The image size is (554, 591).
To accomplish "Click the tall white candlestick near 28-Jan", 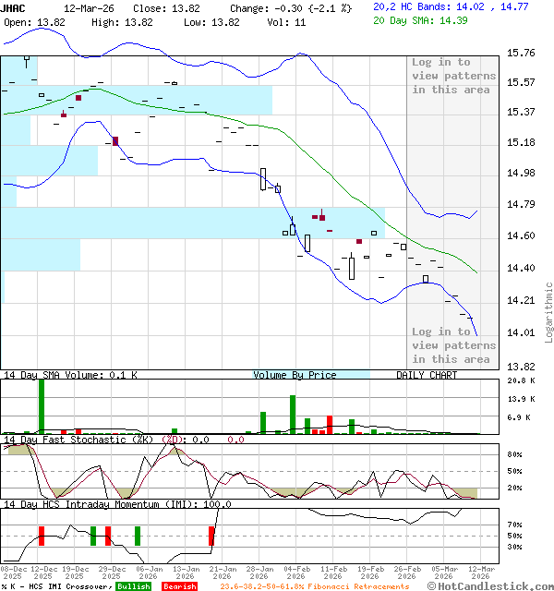I will click(x=263, y=178).
